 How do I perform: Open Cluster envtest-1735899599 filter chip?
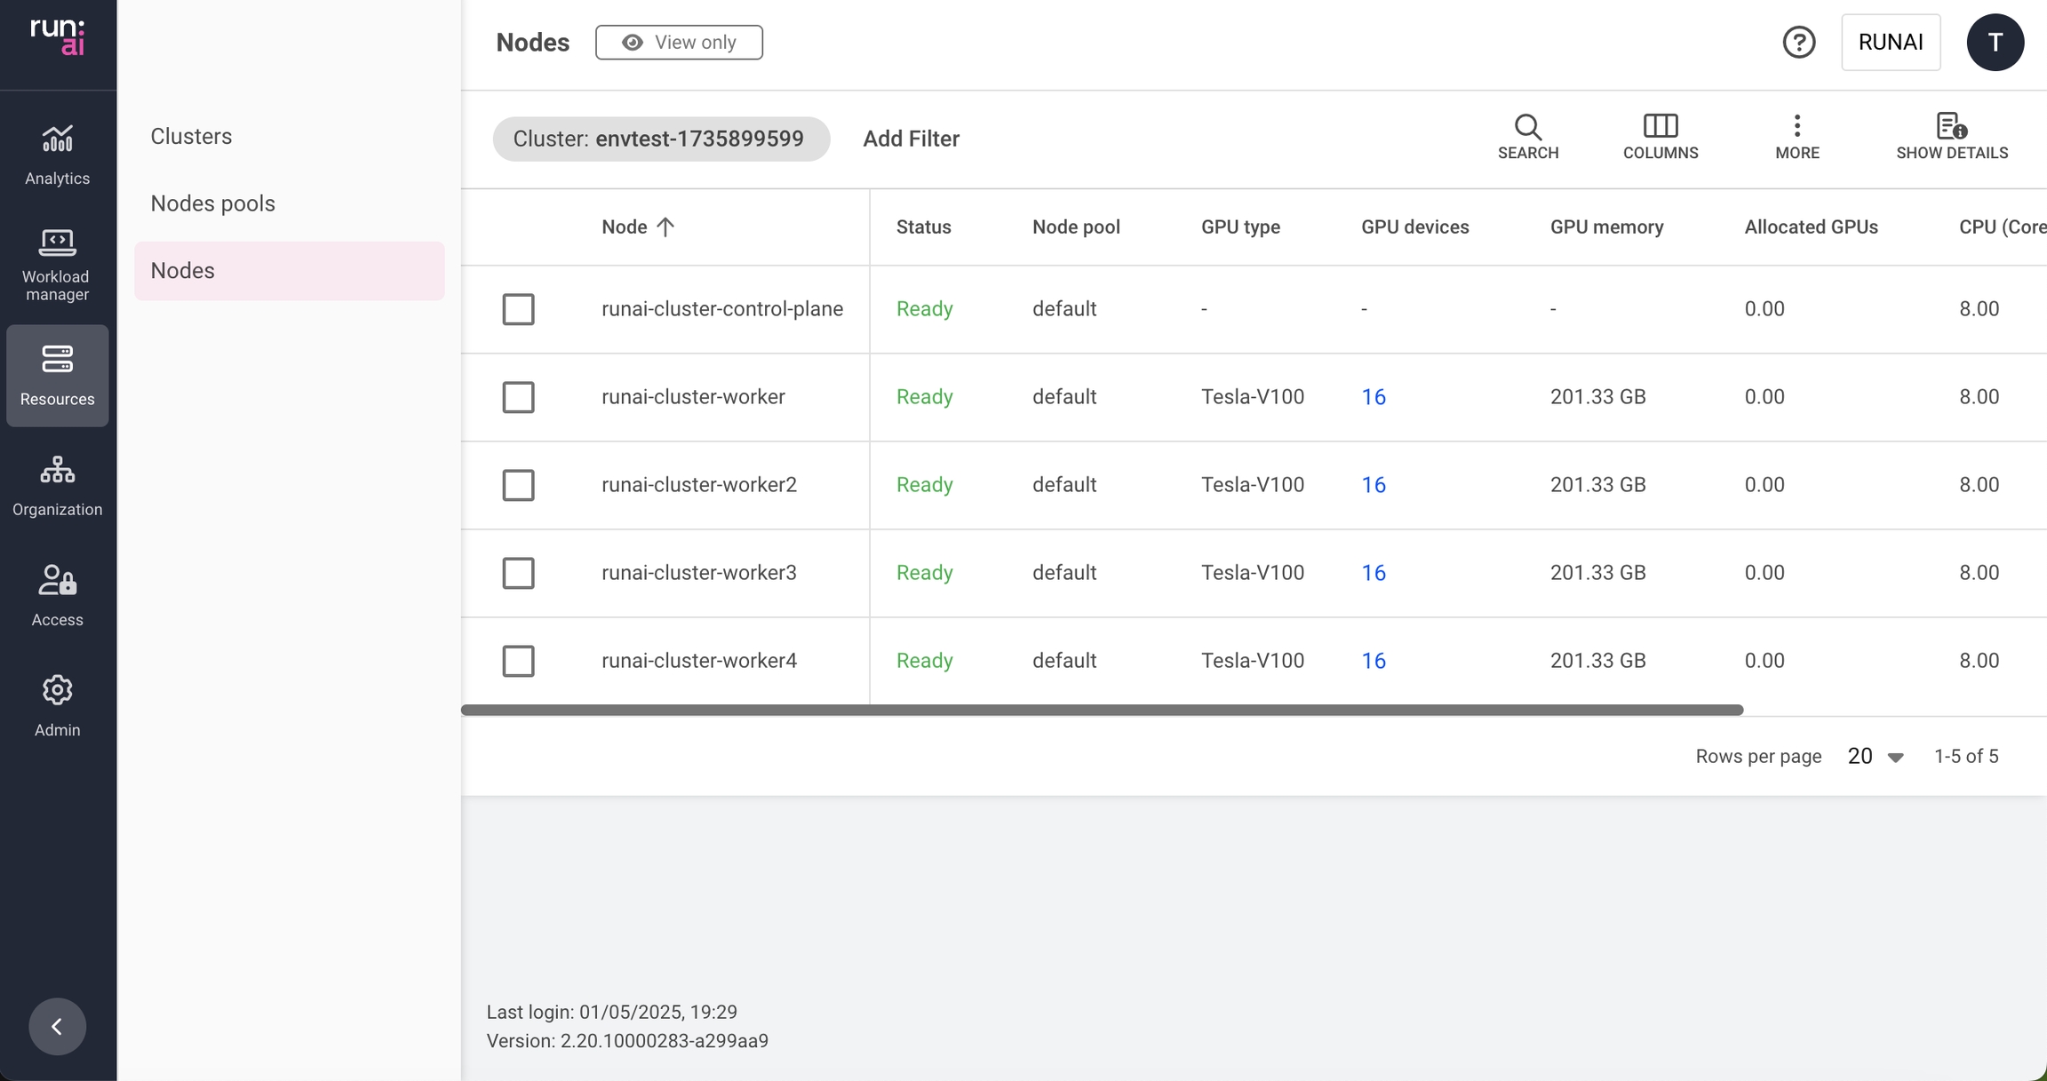[x=661, y=139]
